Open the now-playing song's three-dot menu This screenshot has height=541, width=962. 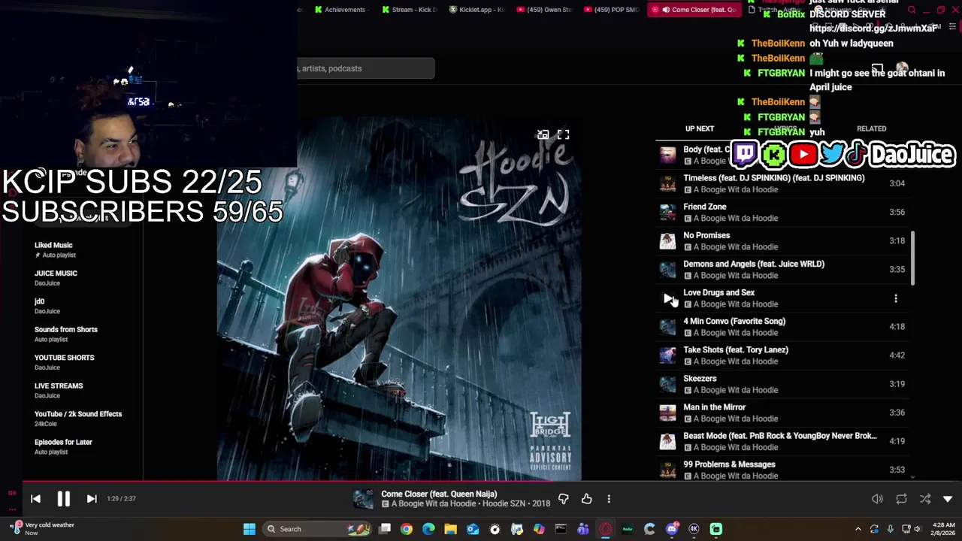pyautogui.click(x=609, y=499)
